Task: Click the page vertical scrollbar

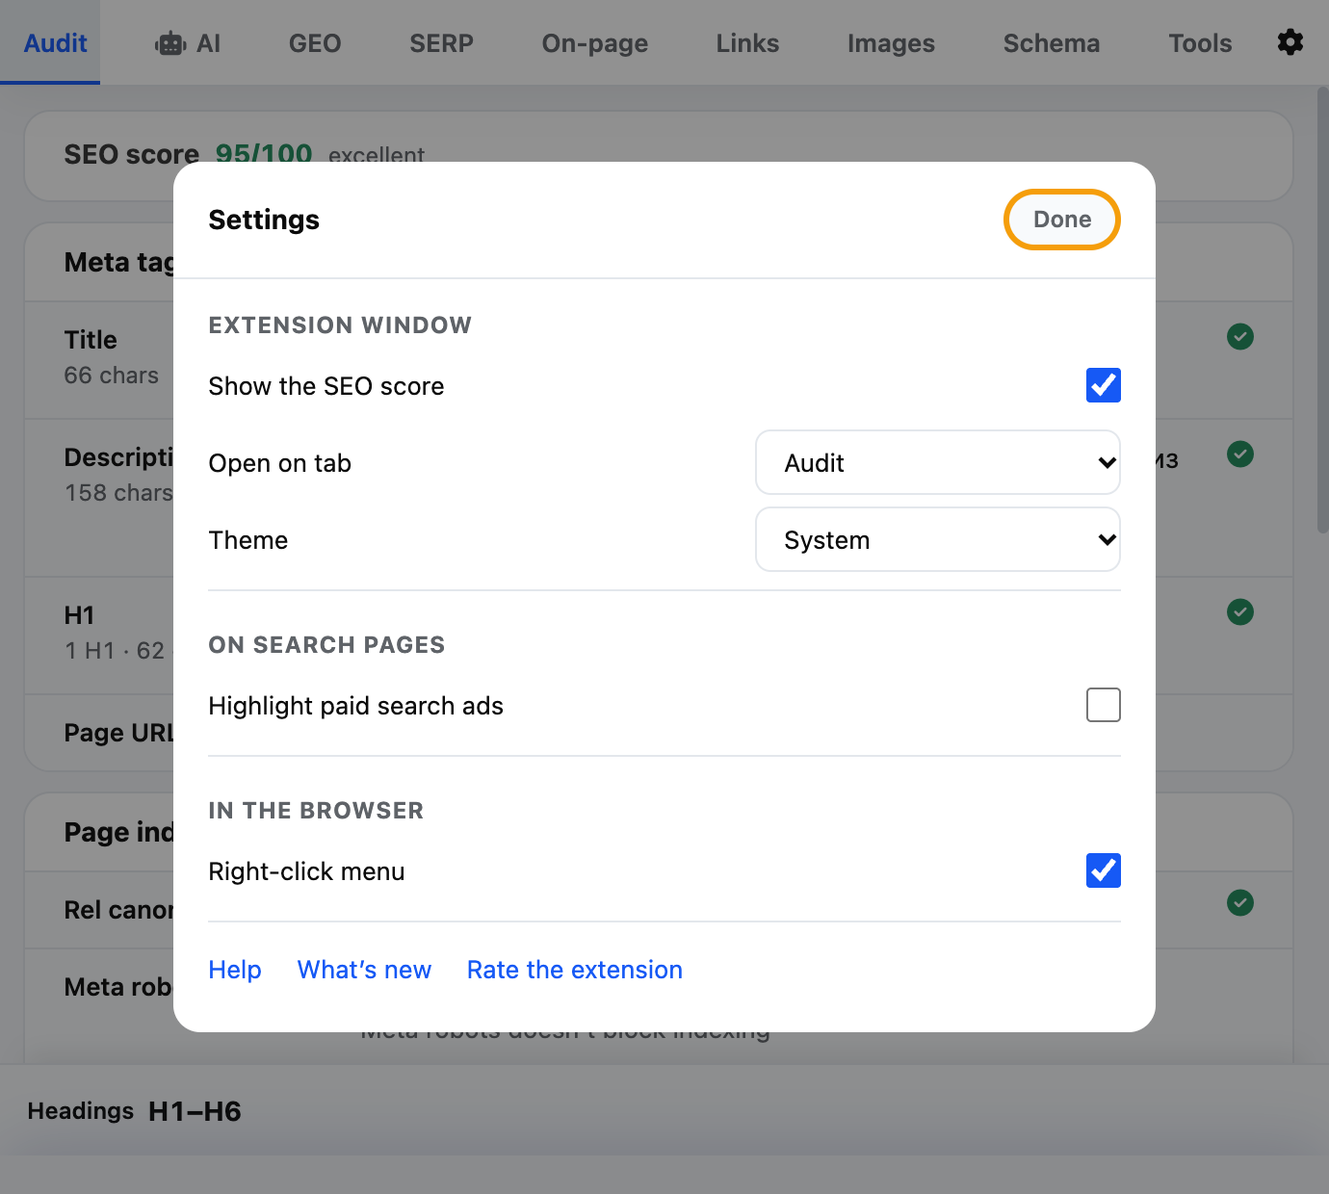Action: coord(1322,309)
